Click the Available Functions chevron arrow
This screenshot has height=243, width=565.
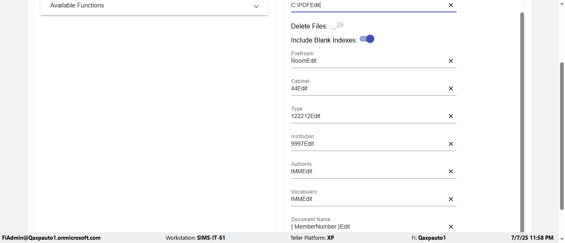[256, 7]
